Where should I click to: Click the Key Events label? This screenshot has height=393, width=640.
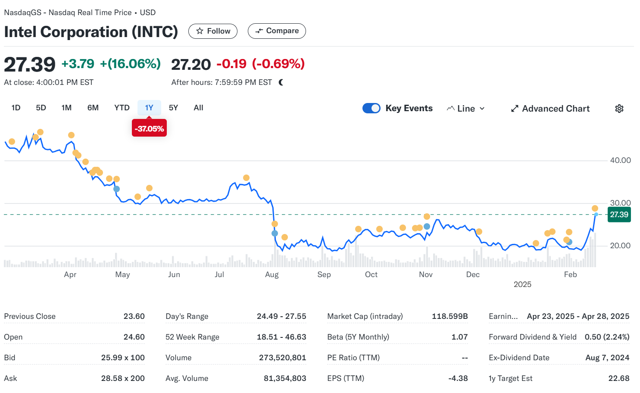pyautogui.click(x=409, y=108)
